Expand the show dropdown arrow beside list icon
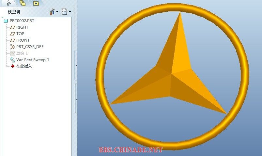This screenshot has width=262, height=156. (x=70, y=12)
